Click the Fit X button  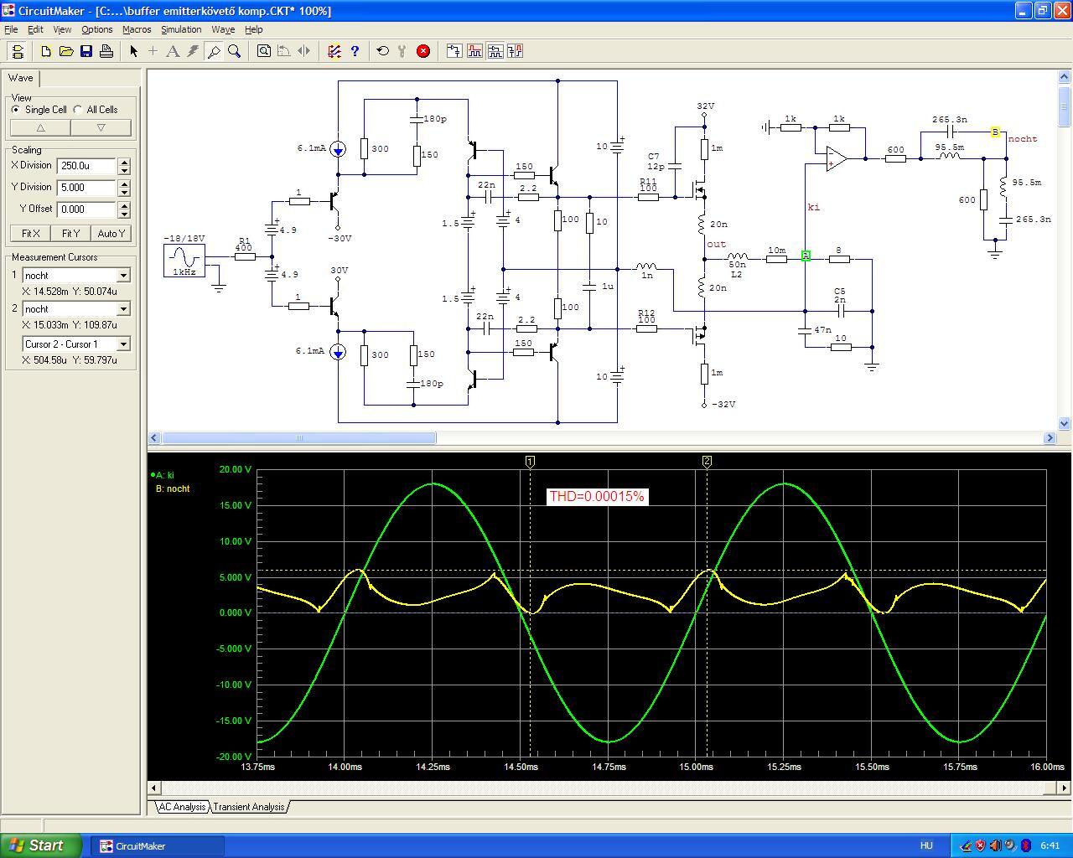(30, 234)
